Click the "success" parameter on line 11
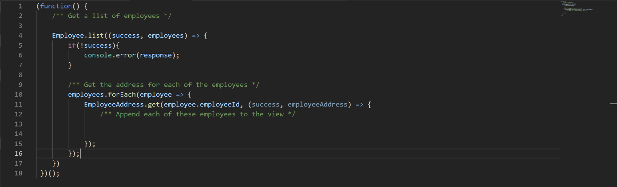 pos(266,104)
